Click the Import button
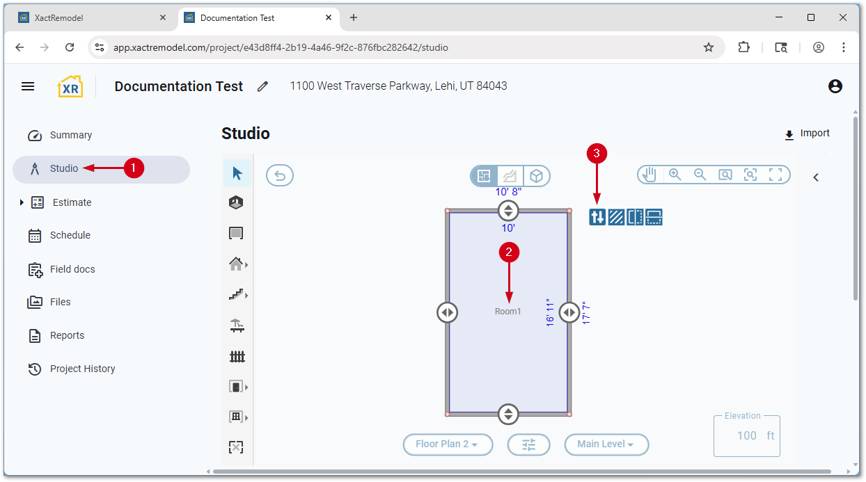Screen dimensions: 866x482 pos(808,134)
